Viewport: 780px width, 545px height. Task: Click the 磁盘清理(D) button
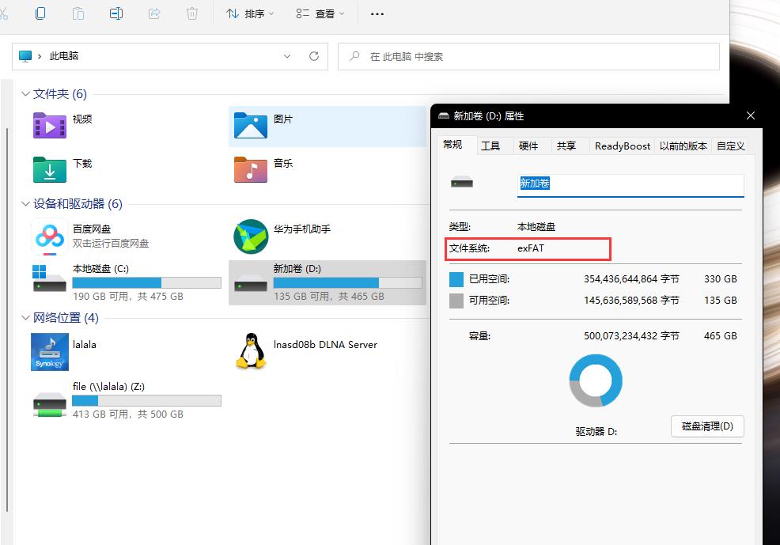coord(706,426)
